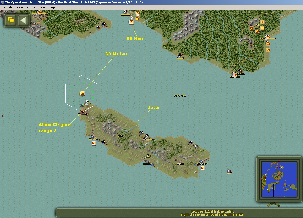Click the 10 marker on Java's northeast coast

tap(190, 142)
